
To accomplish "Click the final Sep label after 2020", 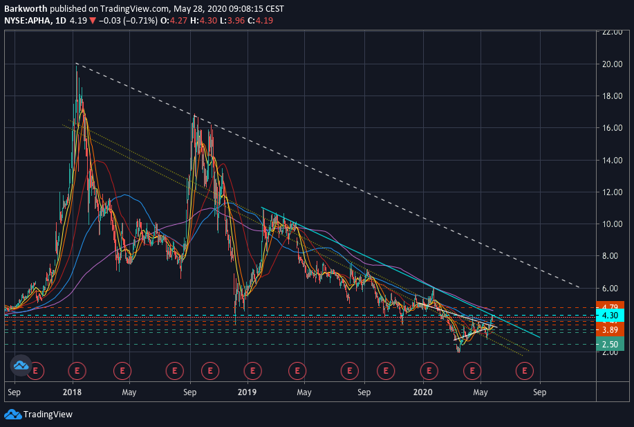I will pos(540,392).
